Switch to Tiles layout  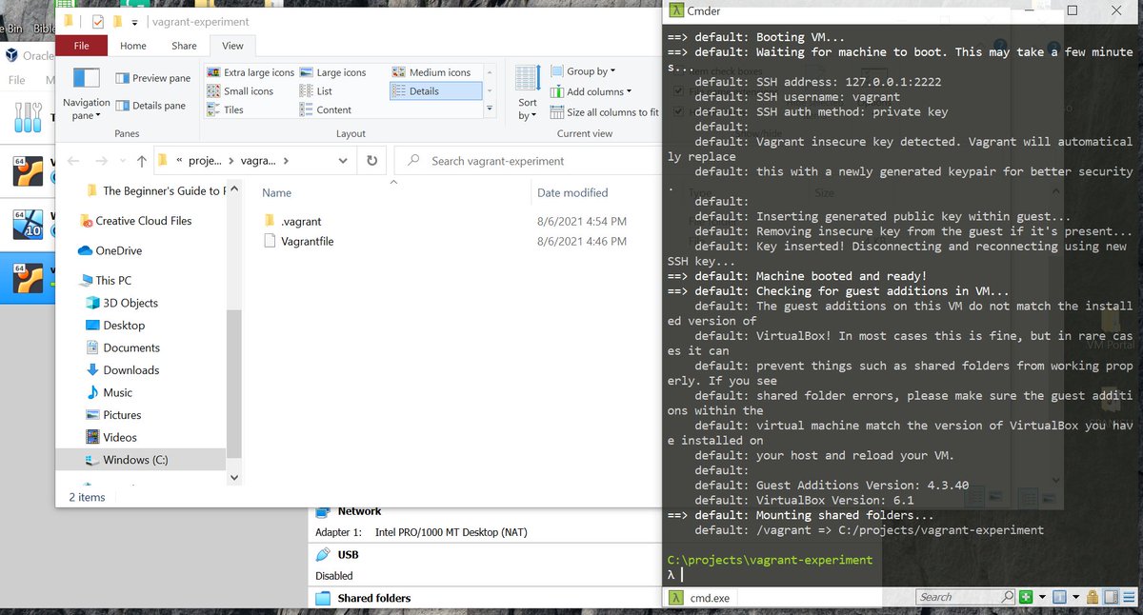tap(226, 109)
